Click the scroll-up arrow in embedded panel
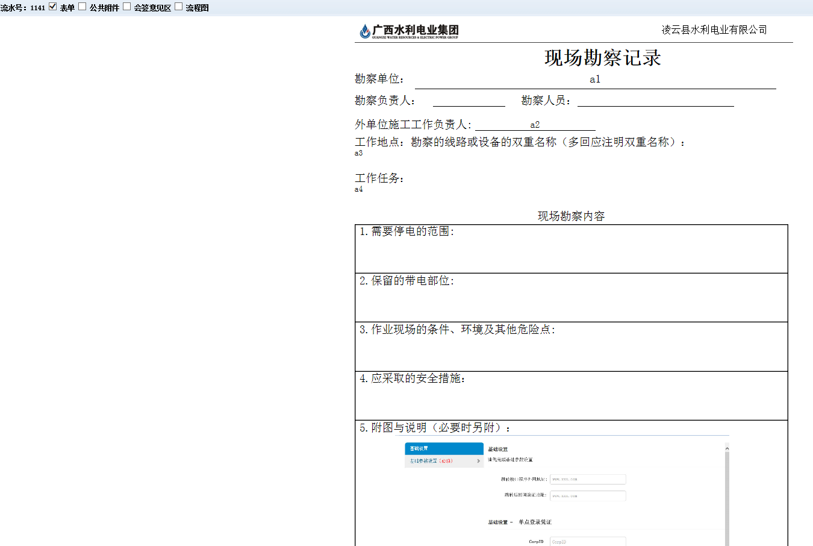This screenshot has width=813, height=546. tap(727, 448)
